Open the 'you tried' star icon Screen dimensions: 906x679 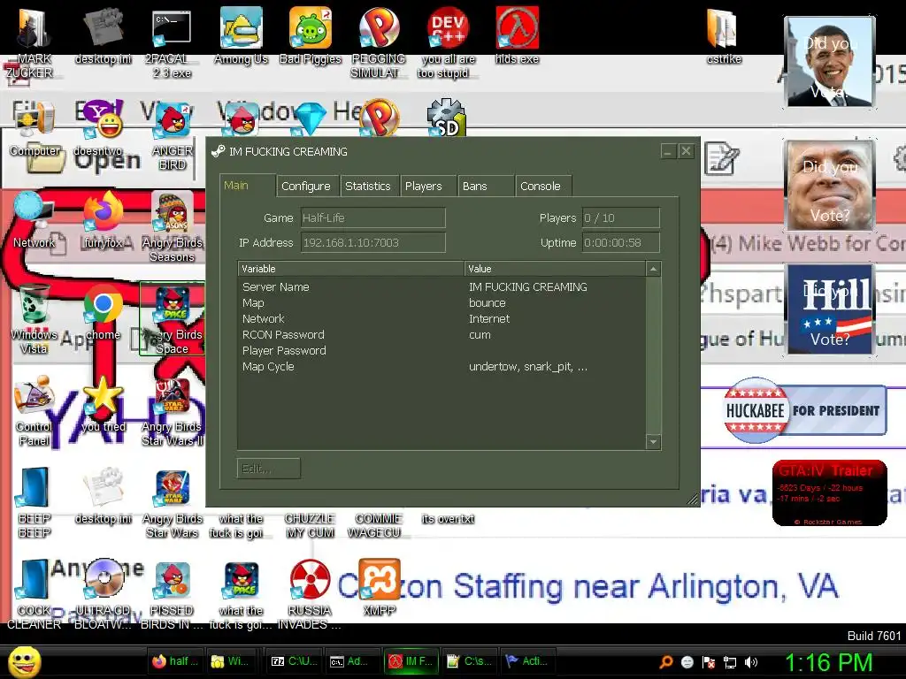103,397
